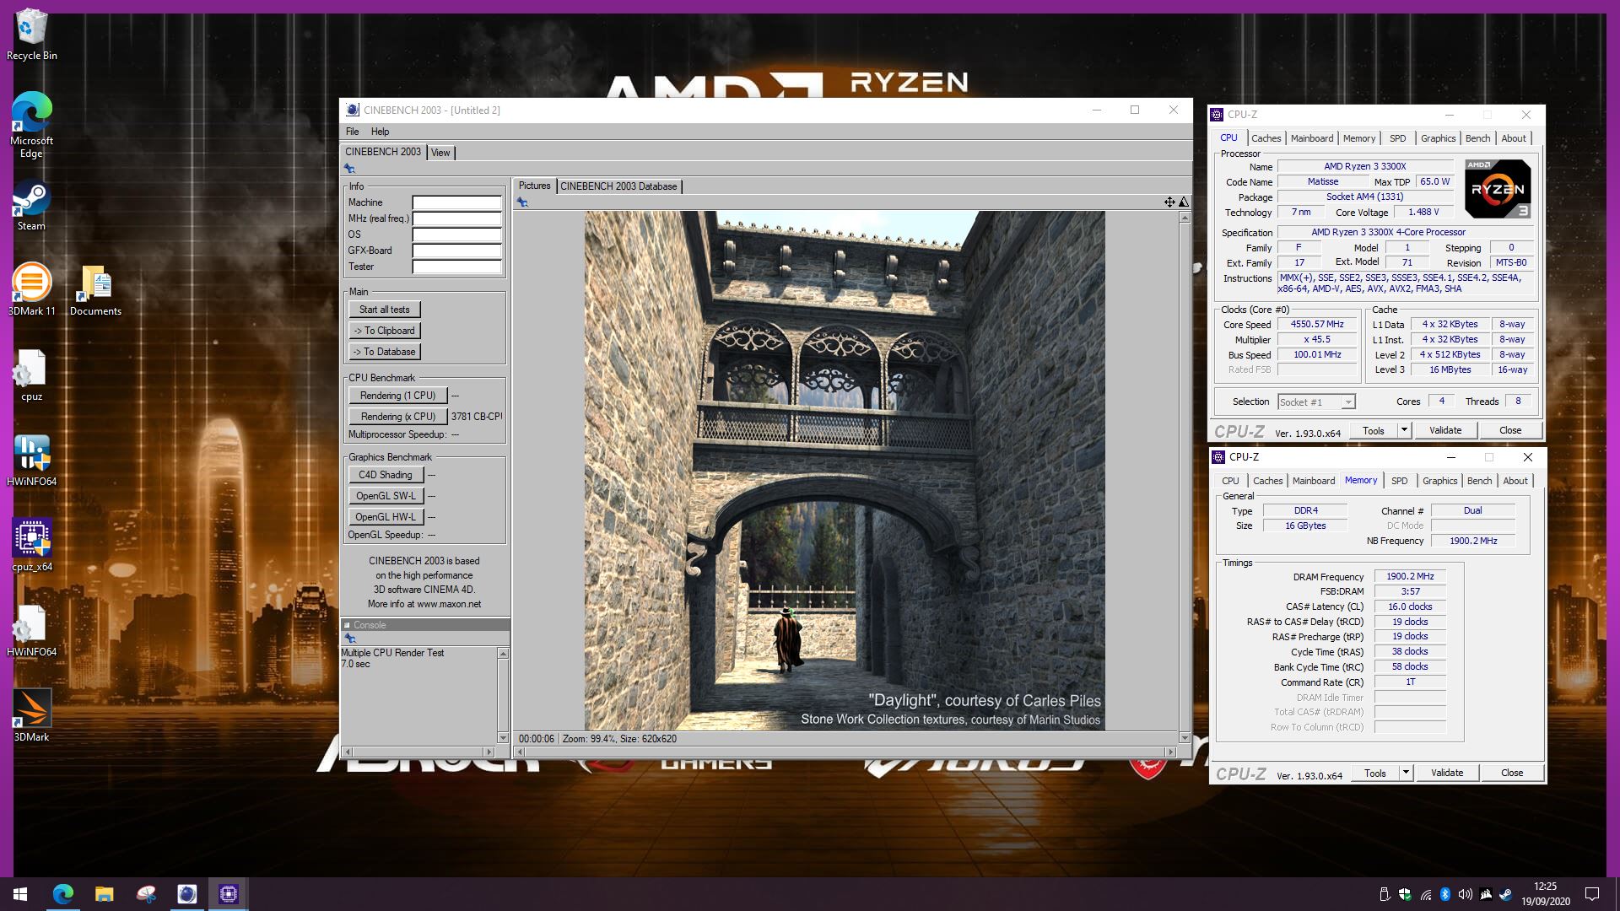Click the volume tray icon
The height and width of the screenshot is (911, 1620).
[x=1465, y=894]
